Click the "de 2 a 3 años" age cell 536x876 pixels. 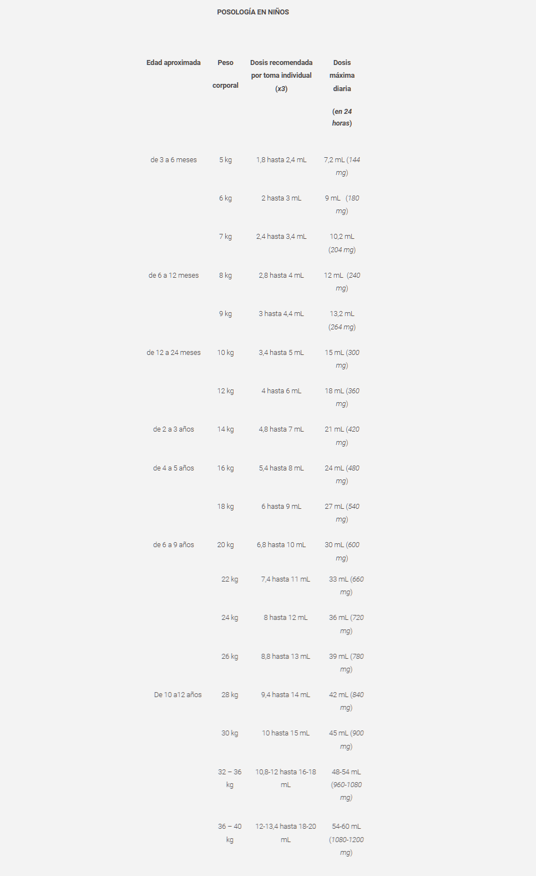[x=174, y=429]
